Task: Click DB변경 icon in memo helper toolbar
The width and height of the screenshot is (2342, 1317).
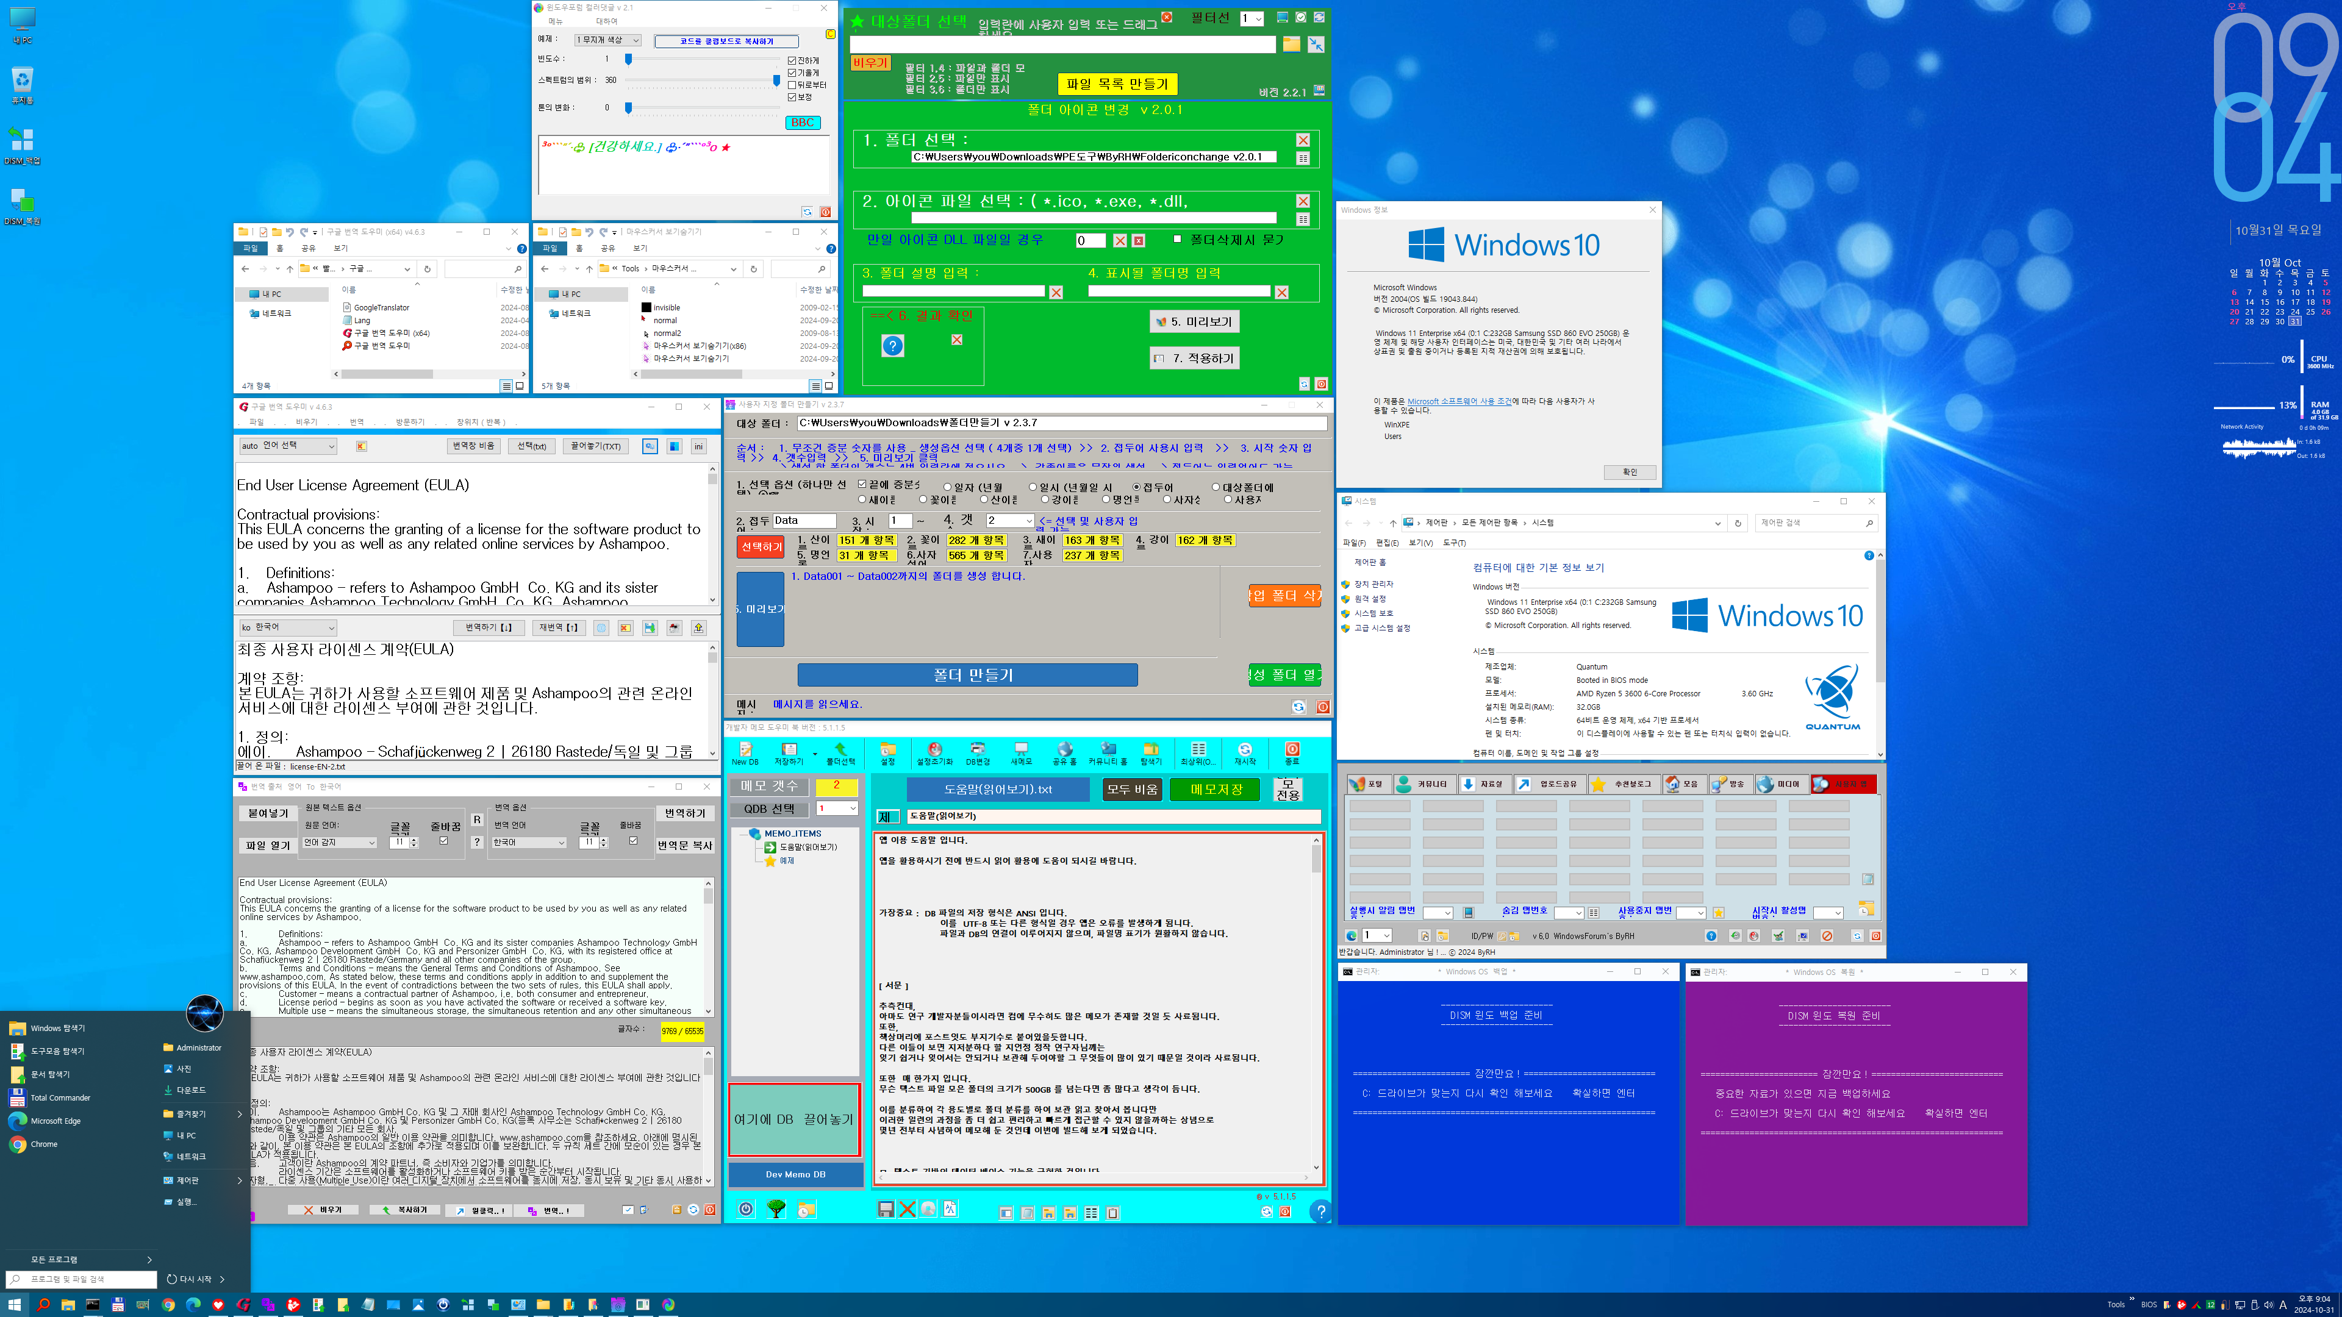Action: (977, 752)
